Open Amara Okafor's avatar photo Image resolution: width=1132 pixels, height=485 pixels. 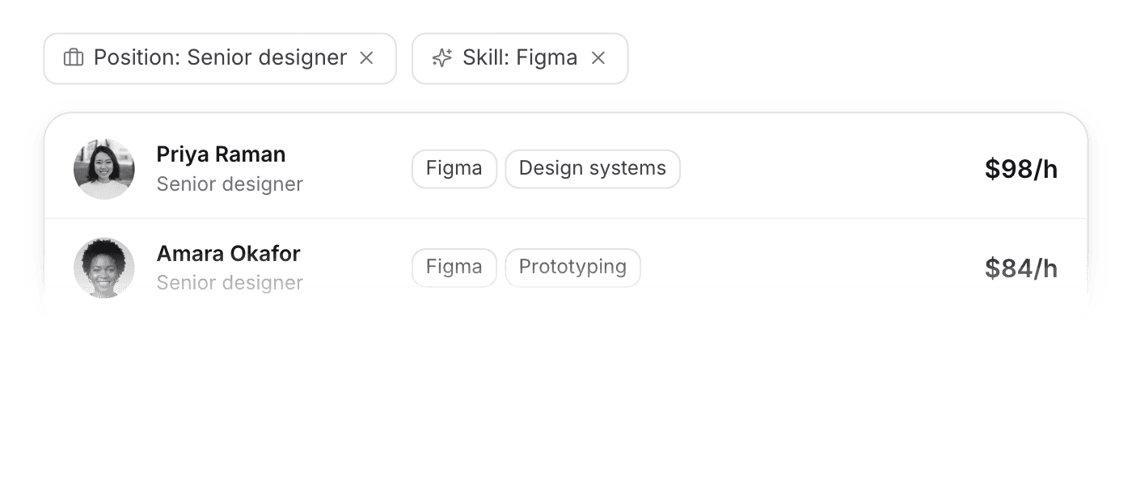click(x=104, y=268)
